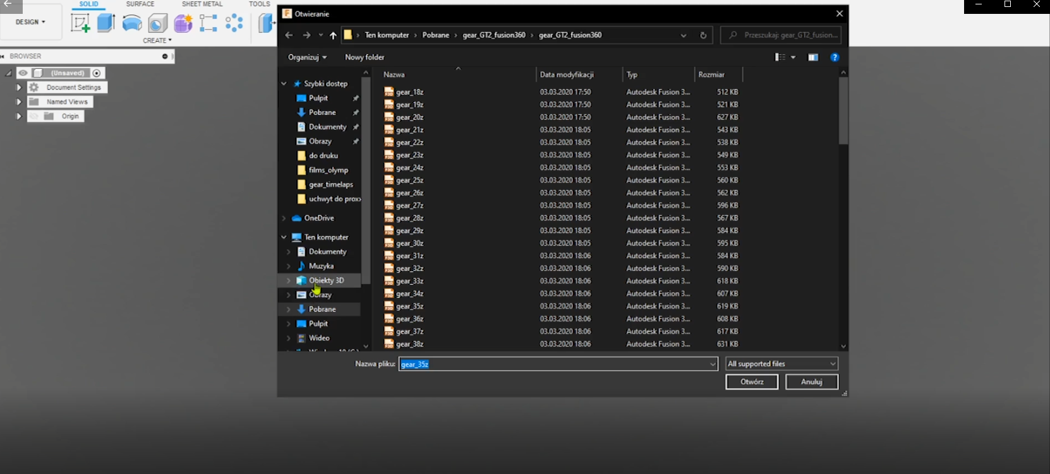Expand the OneDrive tree node
The width and height of the screenshot is (1050, 474).
tap(284, 218)
